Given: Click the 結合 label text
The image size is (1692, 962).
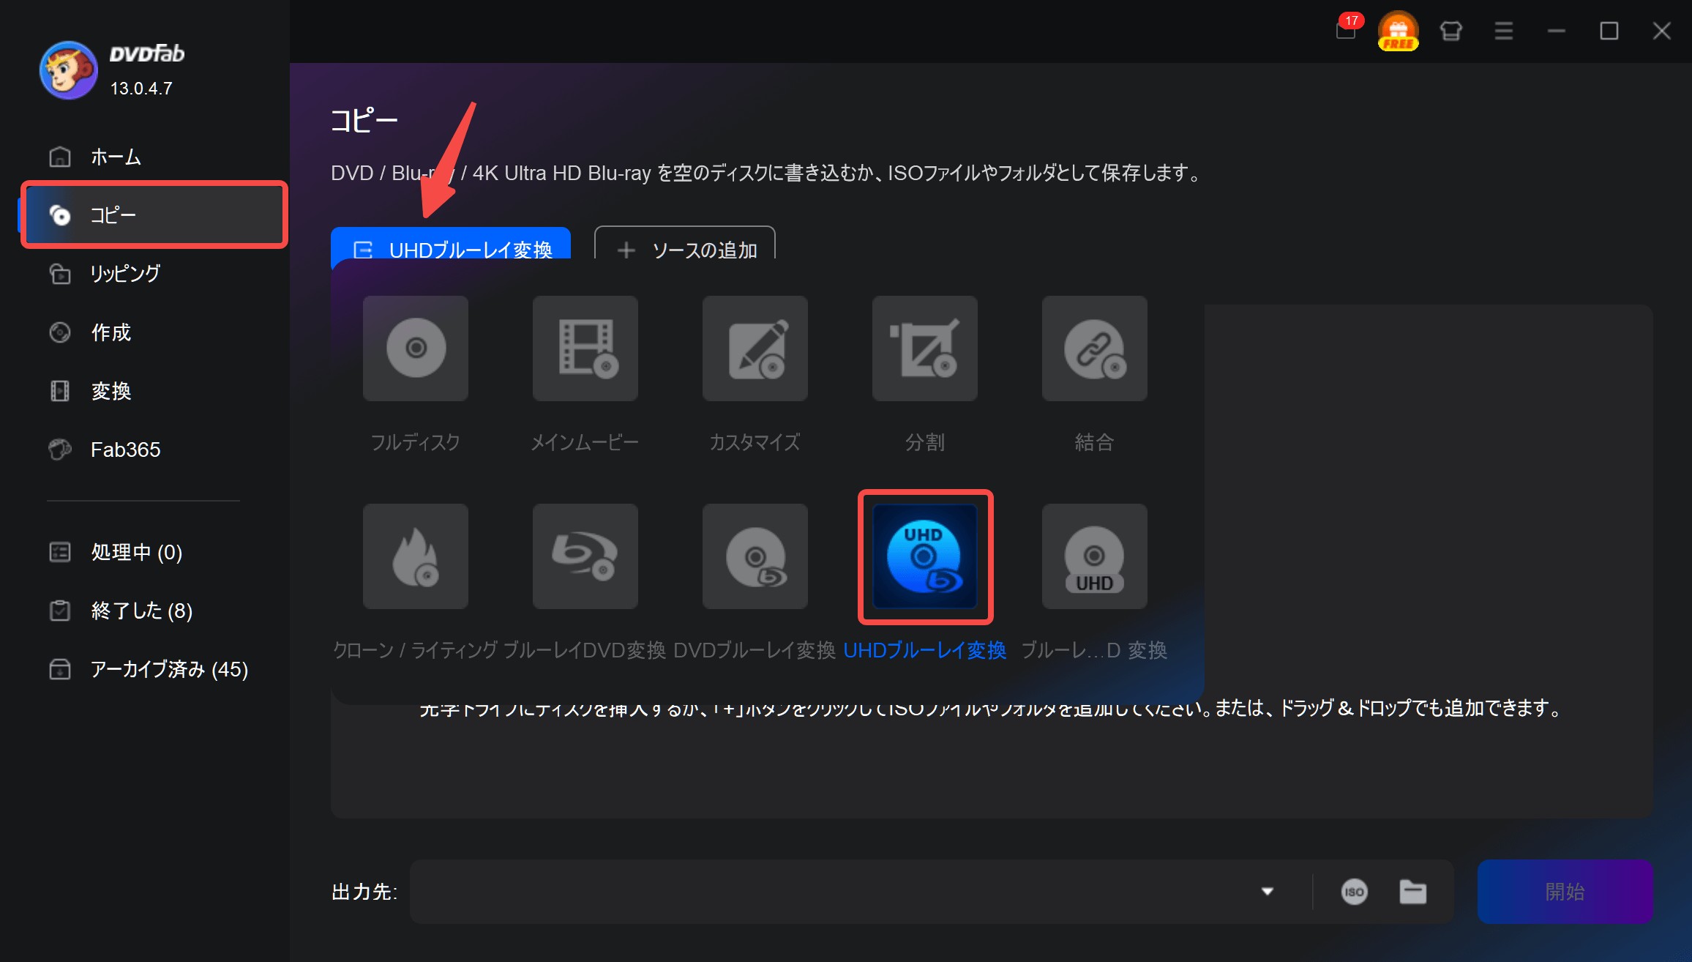Looking at the screenshot, I should point(1095,442).
